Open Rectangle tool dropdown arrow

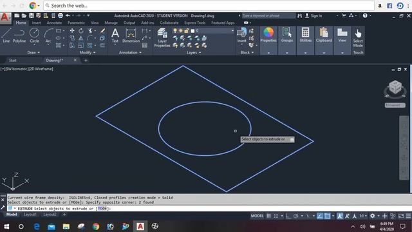pyautogui.click(x=64, y=31)
